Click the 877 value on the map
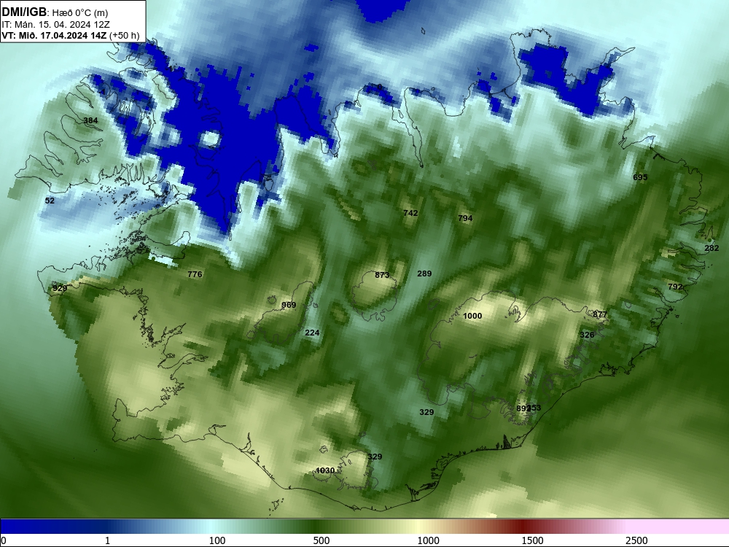Screen dimensions: 729x547 [600, 314]
